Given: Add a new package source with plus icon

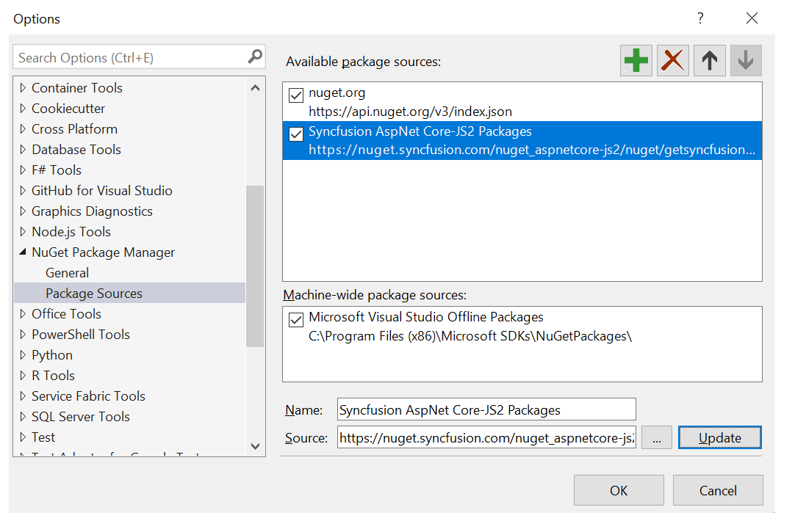Looking at the screenshot, I should (636, 61).
